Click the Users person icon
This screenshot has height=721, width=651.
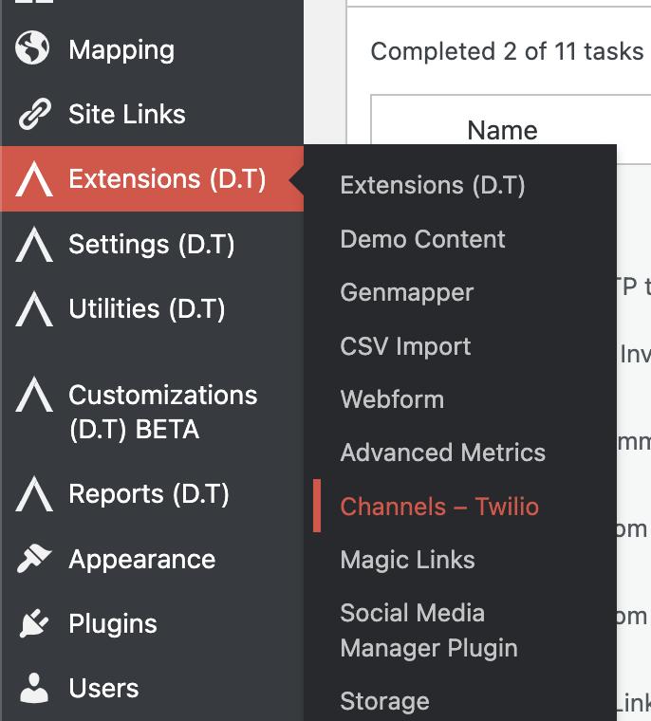point(33,689)
